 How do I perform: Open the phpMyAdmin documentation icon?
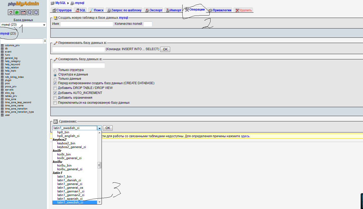(x=30, y=12)
